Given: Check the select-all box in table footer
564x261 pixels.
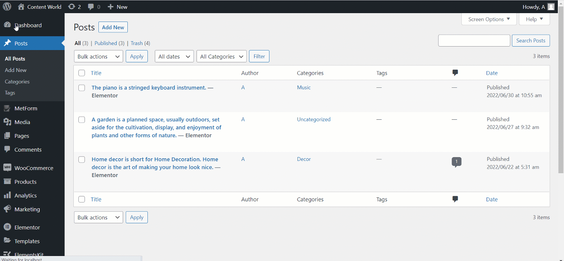Looking at the screenshot, I should 81,199.
